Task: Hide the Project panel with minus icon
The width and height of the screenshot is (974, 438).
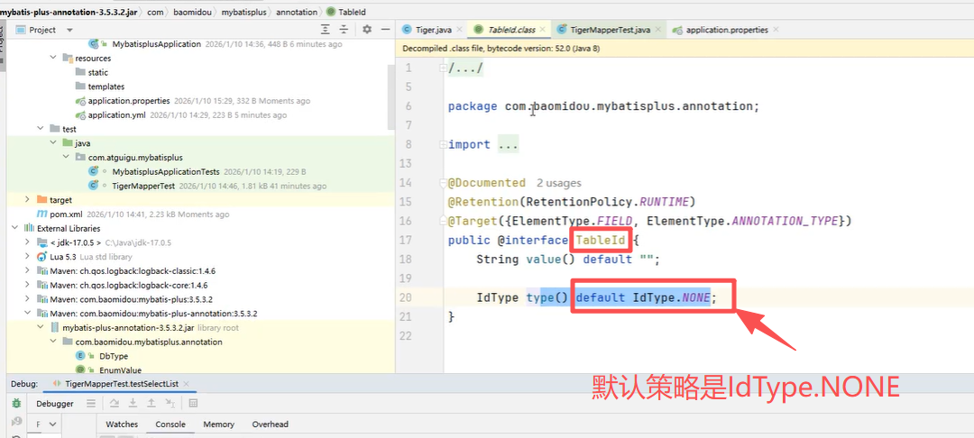Action: click(x=386, y=30)
